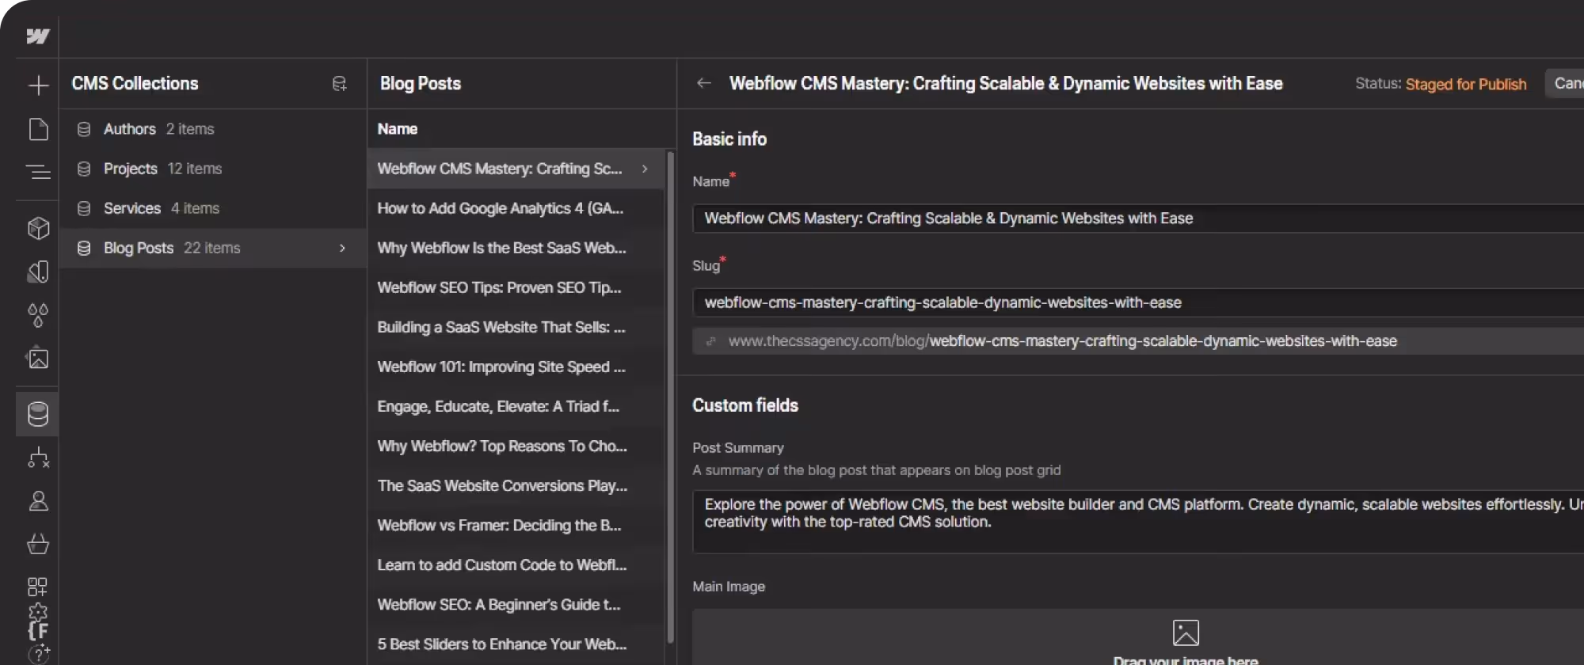Click the Projects collection database icon

coord(84,169)
